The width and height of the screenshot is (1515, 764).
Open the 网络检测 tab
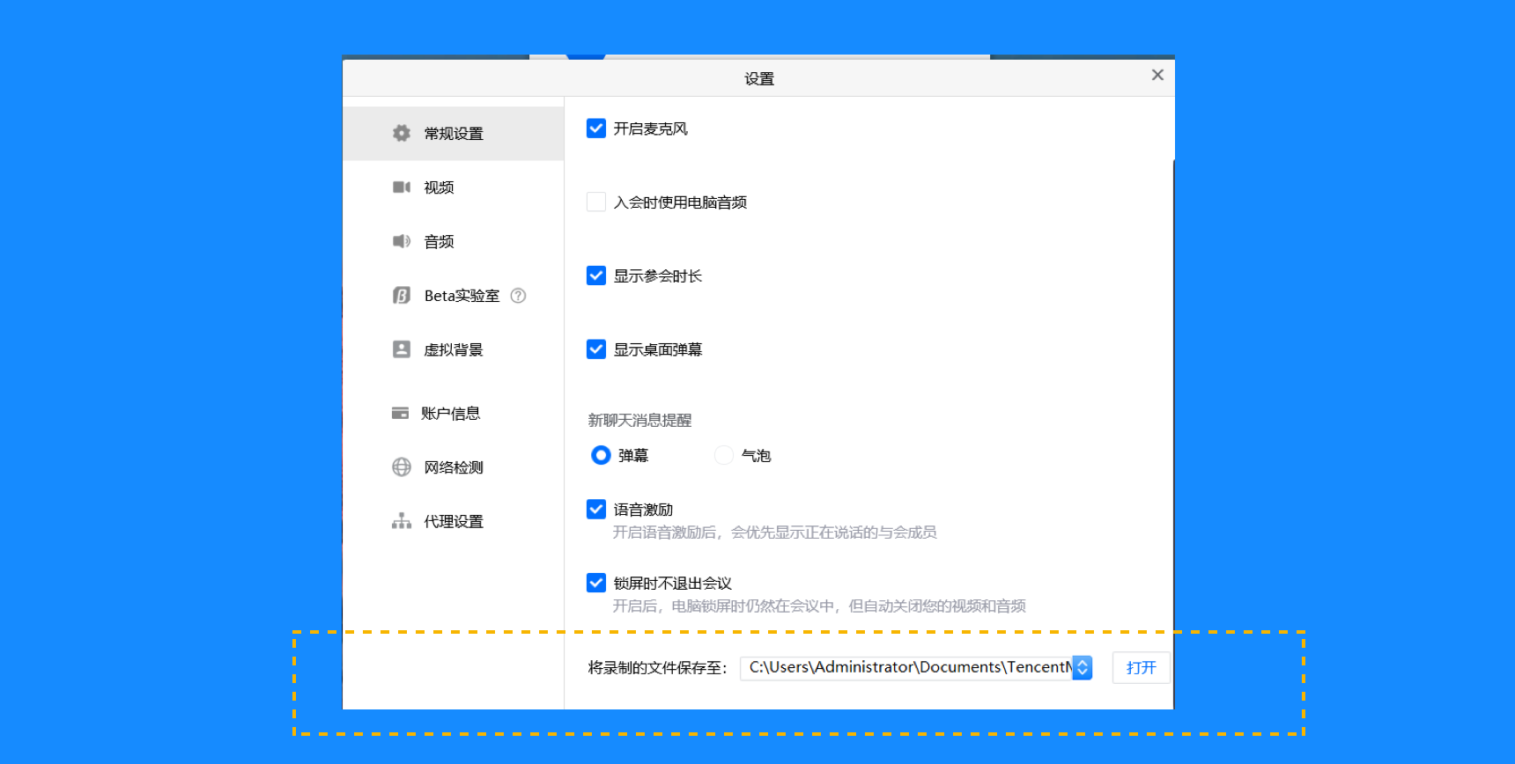pyautogui.click(x=454, y=467)
